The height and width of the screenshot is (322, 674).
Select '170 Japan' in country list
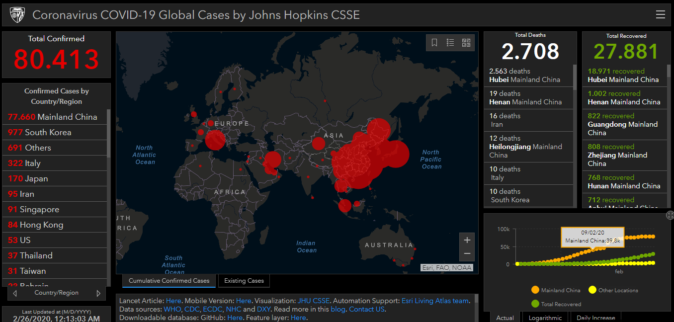(x=55, y=178)
